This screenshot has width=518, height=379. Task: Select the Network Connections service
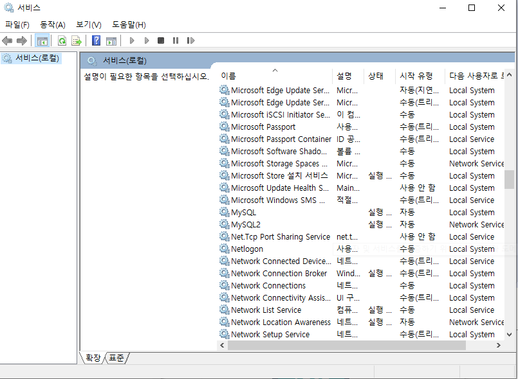click(361, 286)
